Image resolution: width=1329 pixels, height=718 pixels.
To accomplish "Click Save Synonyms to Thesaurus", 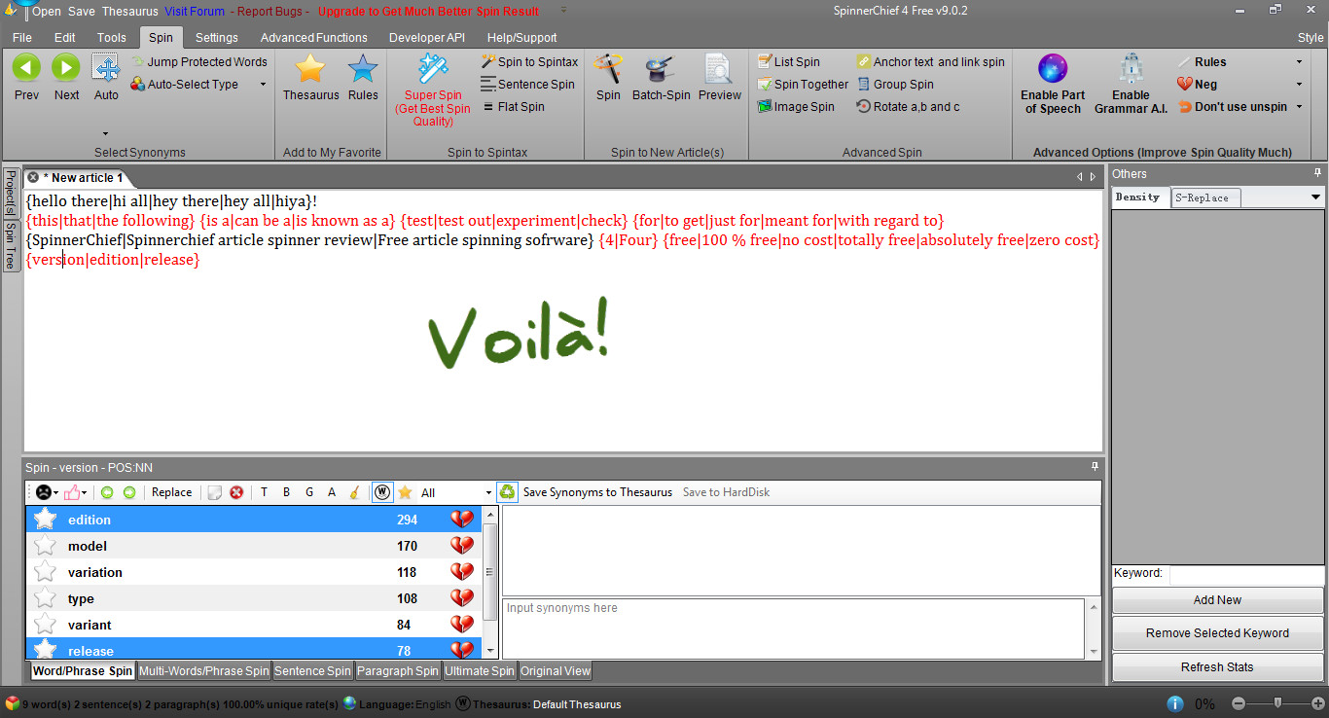I will (597, 492).
